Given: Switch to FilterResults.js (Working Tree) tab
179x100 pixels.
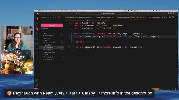Looking at the screenshot, I should point(131,17).
